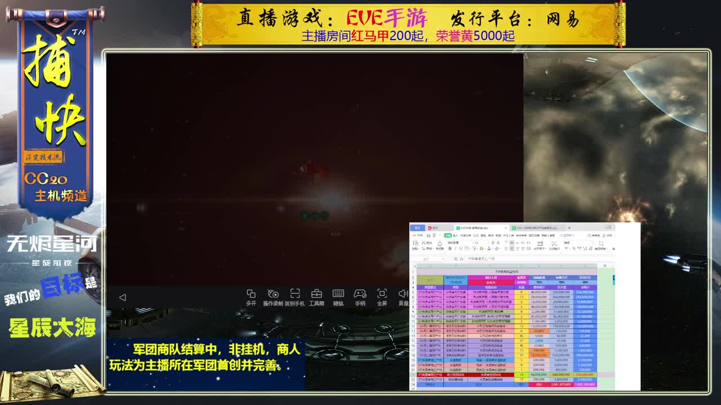Select the orange 25,000 cell
This screenshot has height=405, width=721.
538,331
